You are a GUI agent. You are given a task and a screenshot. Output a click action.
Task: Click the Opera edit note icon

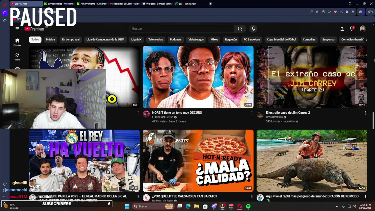pos(312,12)
